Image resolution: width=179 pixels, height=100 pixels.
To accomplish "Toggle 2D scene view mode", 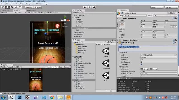I will click(x=29, y=13).
